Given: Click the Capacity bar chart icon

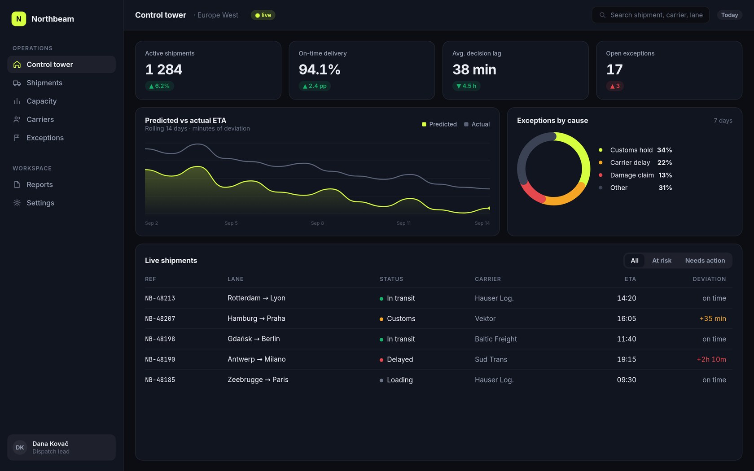Looking at the screenshot, I should pyautogui.click(x=17, y=101).
